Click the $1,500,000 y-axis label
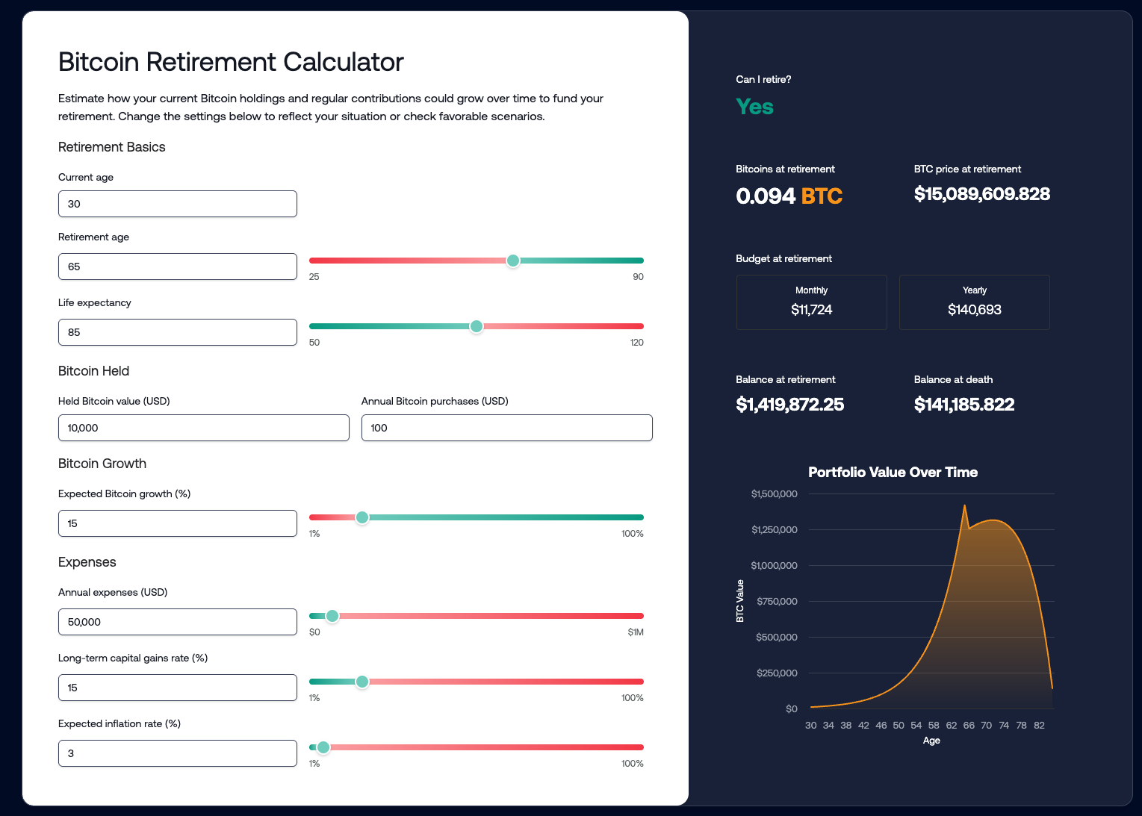1142x816 pixels. (775, 494)
